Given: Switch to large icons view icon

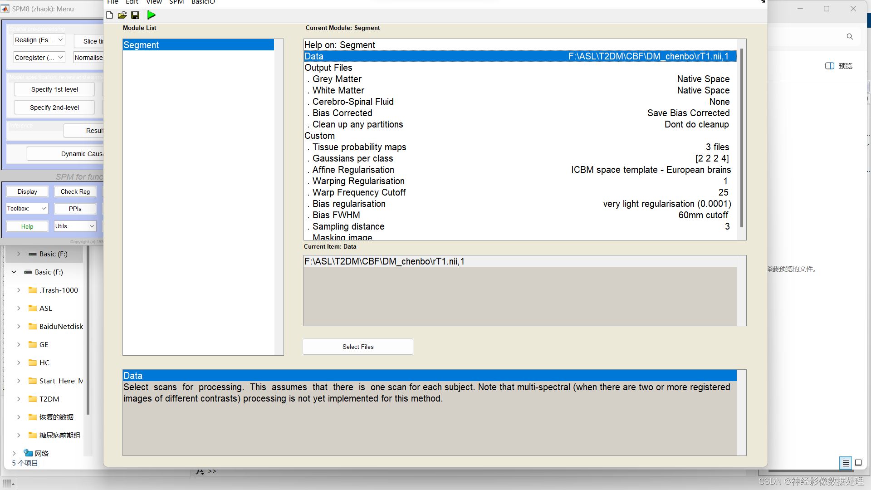Looking at the screenshot, I should coord(858,463).
